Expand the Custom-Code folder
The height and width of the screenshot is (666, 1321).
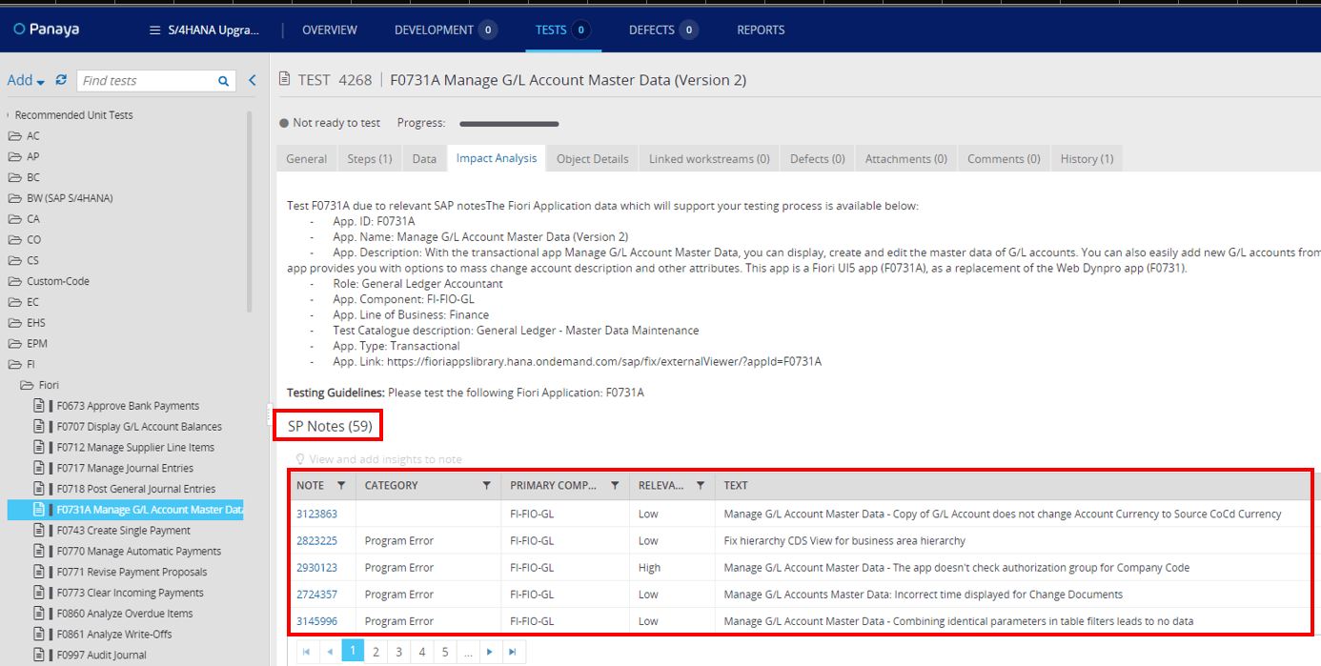[x=48, y=281]
